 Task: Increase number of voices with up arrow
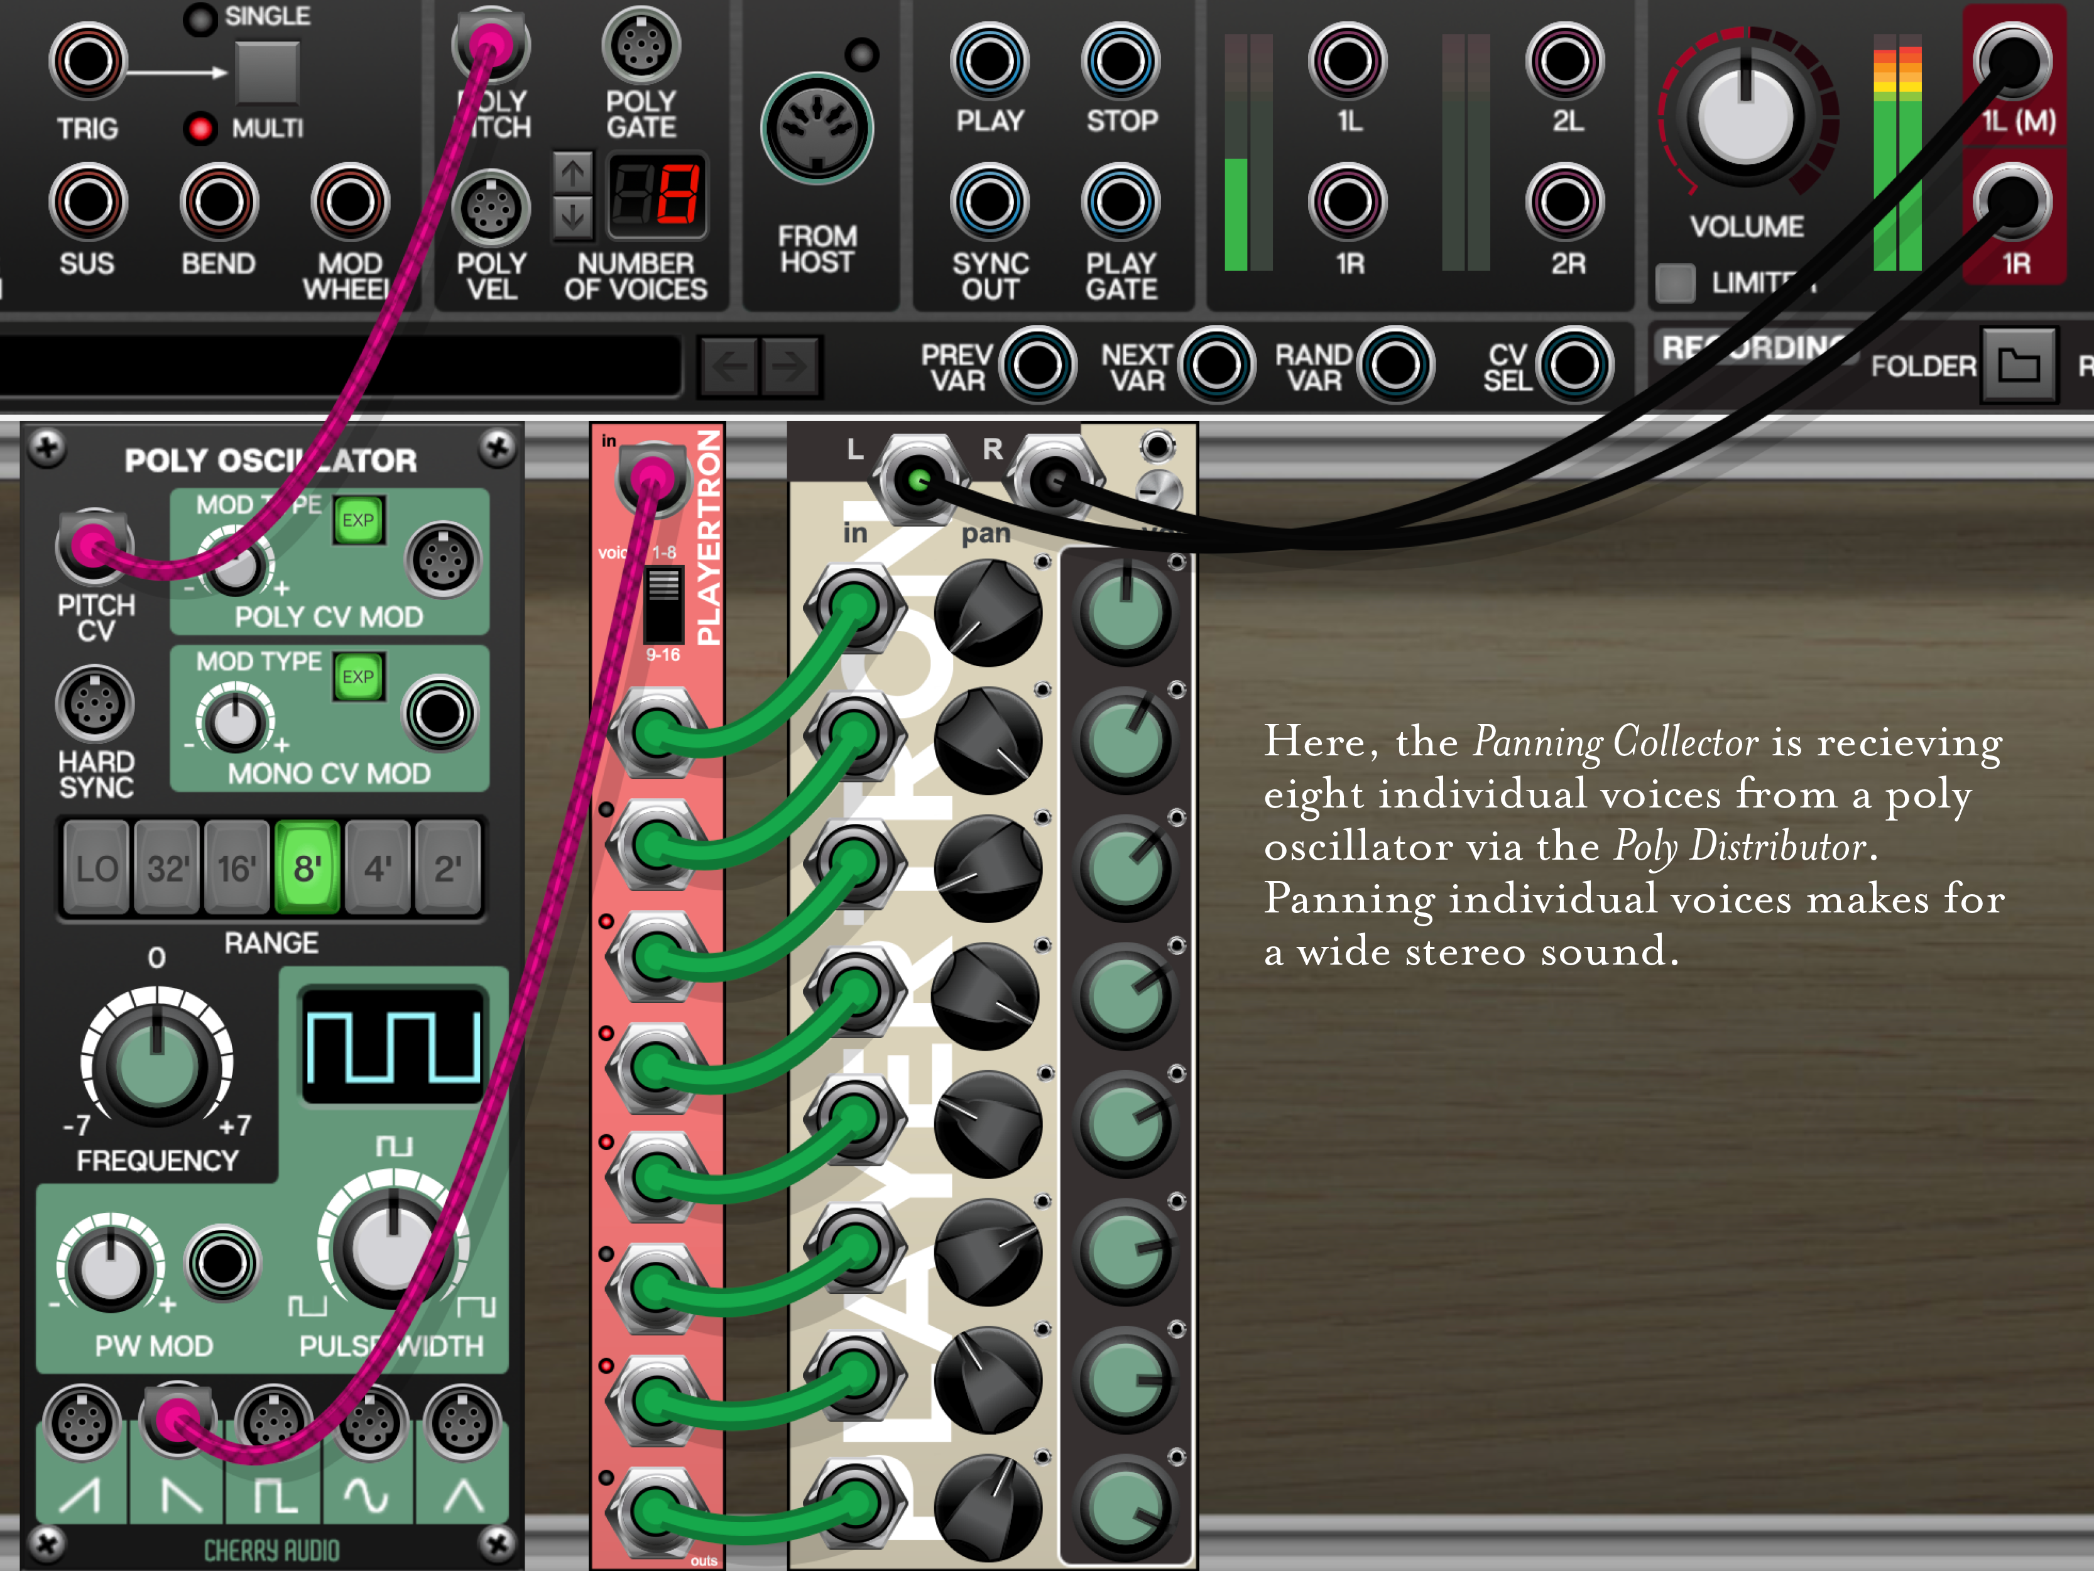point(573,172)
